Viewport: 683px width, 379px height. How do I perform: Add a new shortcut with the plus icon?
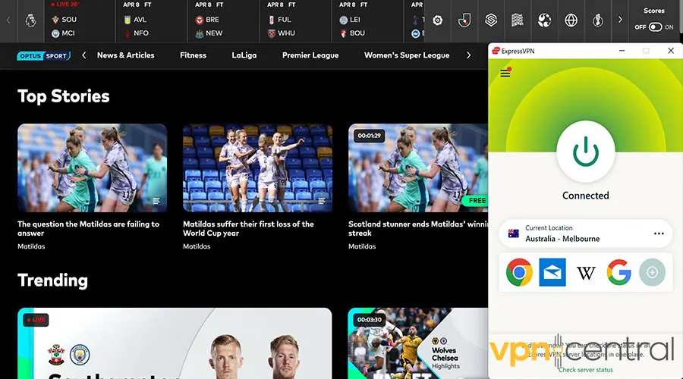click(x=652, y=272)
